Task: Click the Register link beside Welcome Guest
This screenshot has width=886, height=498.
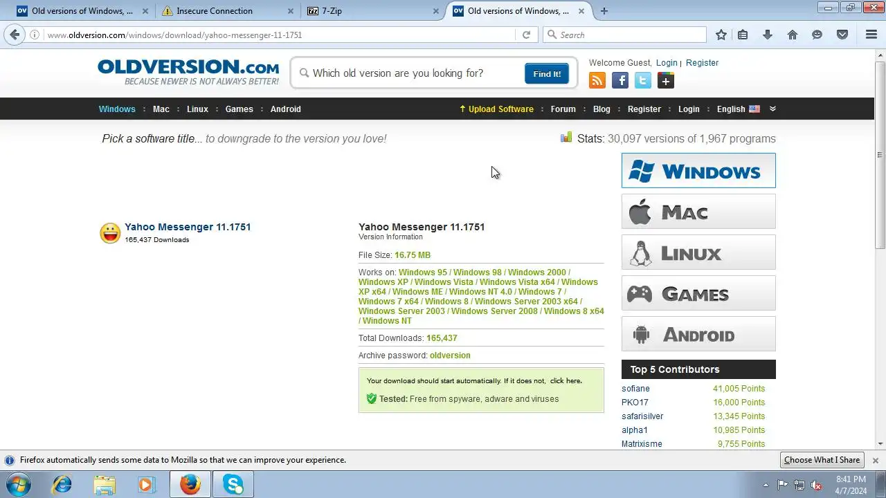Action: (703, 63)
